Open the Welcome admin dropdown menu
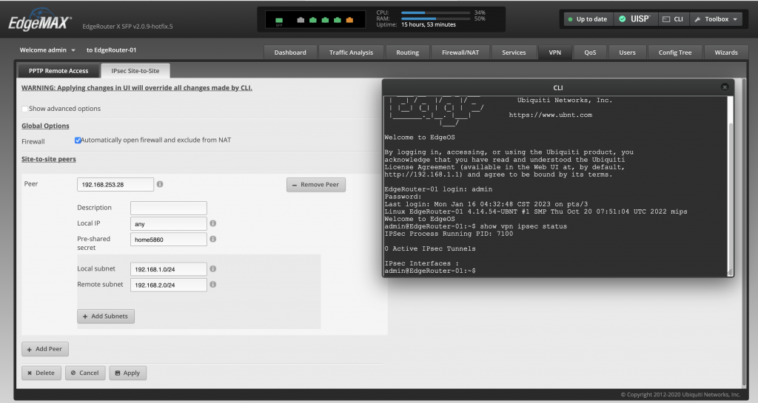This screenshot has height=403, width=758. pyautogui.click(x=47, y=50)
